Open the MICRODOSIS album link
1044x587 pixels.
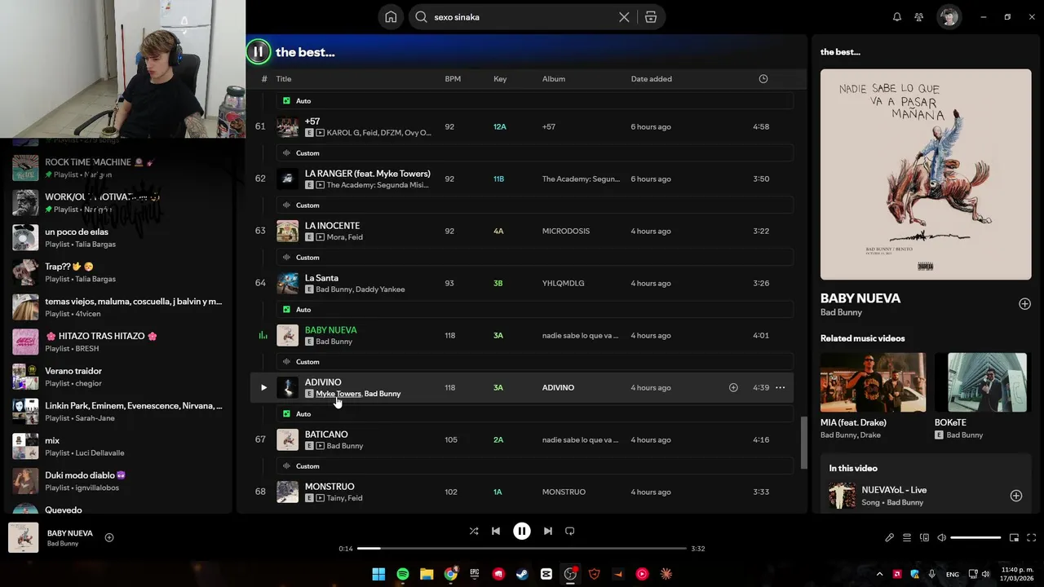566,232
